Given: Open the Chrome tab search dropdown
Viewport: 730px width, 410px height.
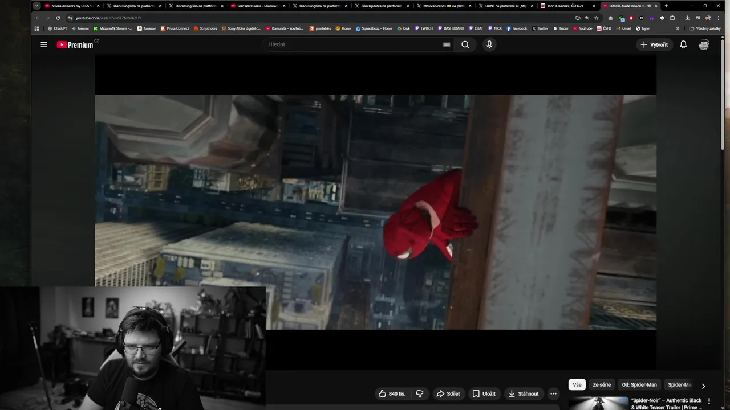Looking at the screenshot, I should [x=37, y=6].
